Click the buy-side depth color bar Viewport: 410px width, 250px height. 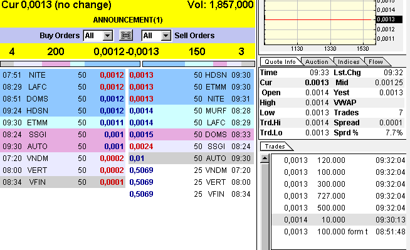coord(70,64)
